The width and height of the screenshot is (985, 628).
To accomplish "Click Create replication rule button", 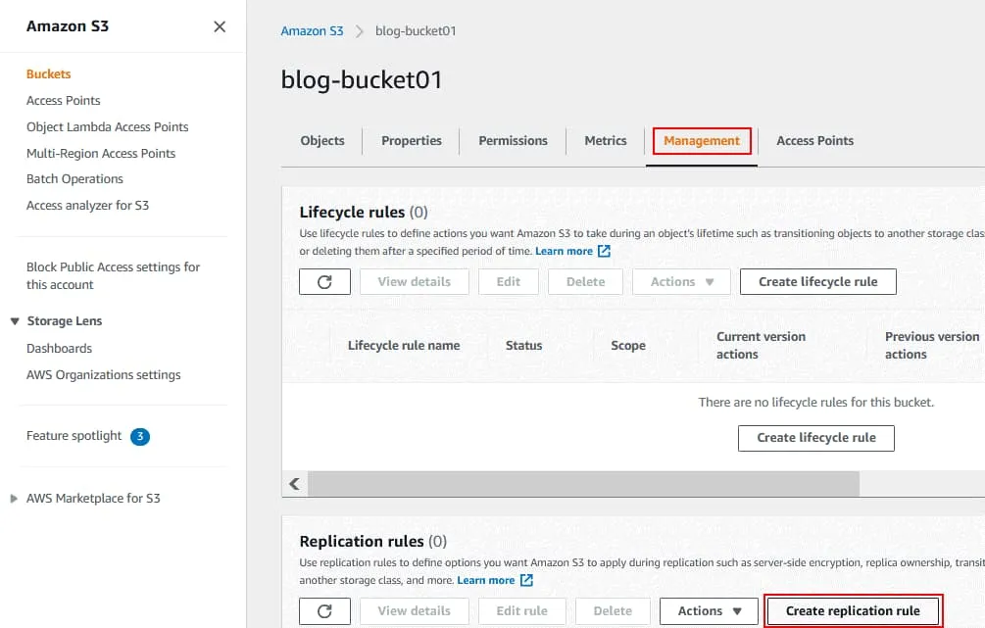I will click(x=853, y=611).
